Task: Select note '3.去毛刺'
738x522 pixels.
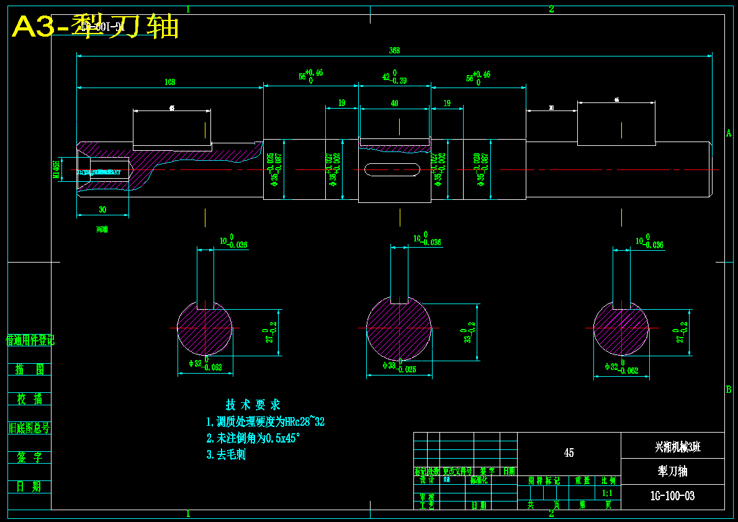Action: 226,455
